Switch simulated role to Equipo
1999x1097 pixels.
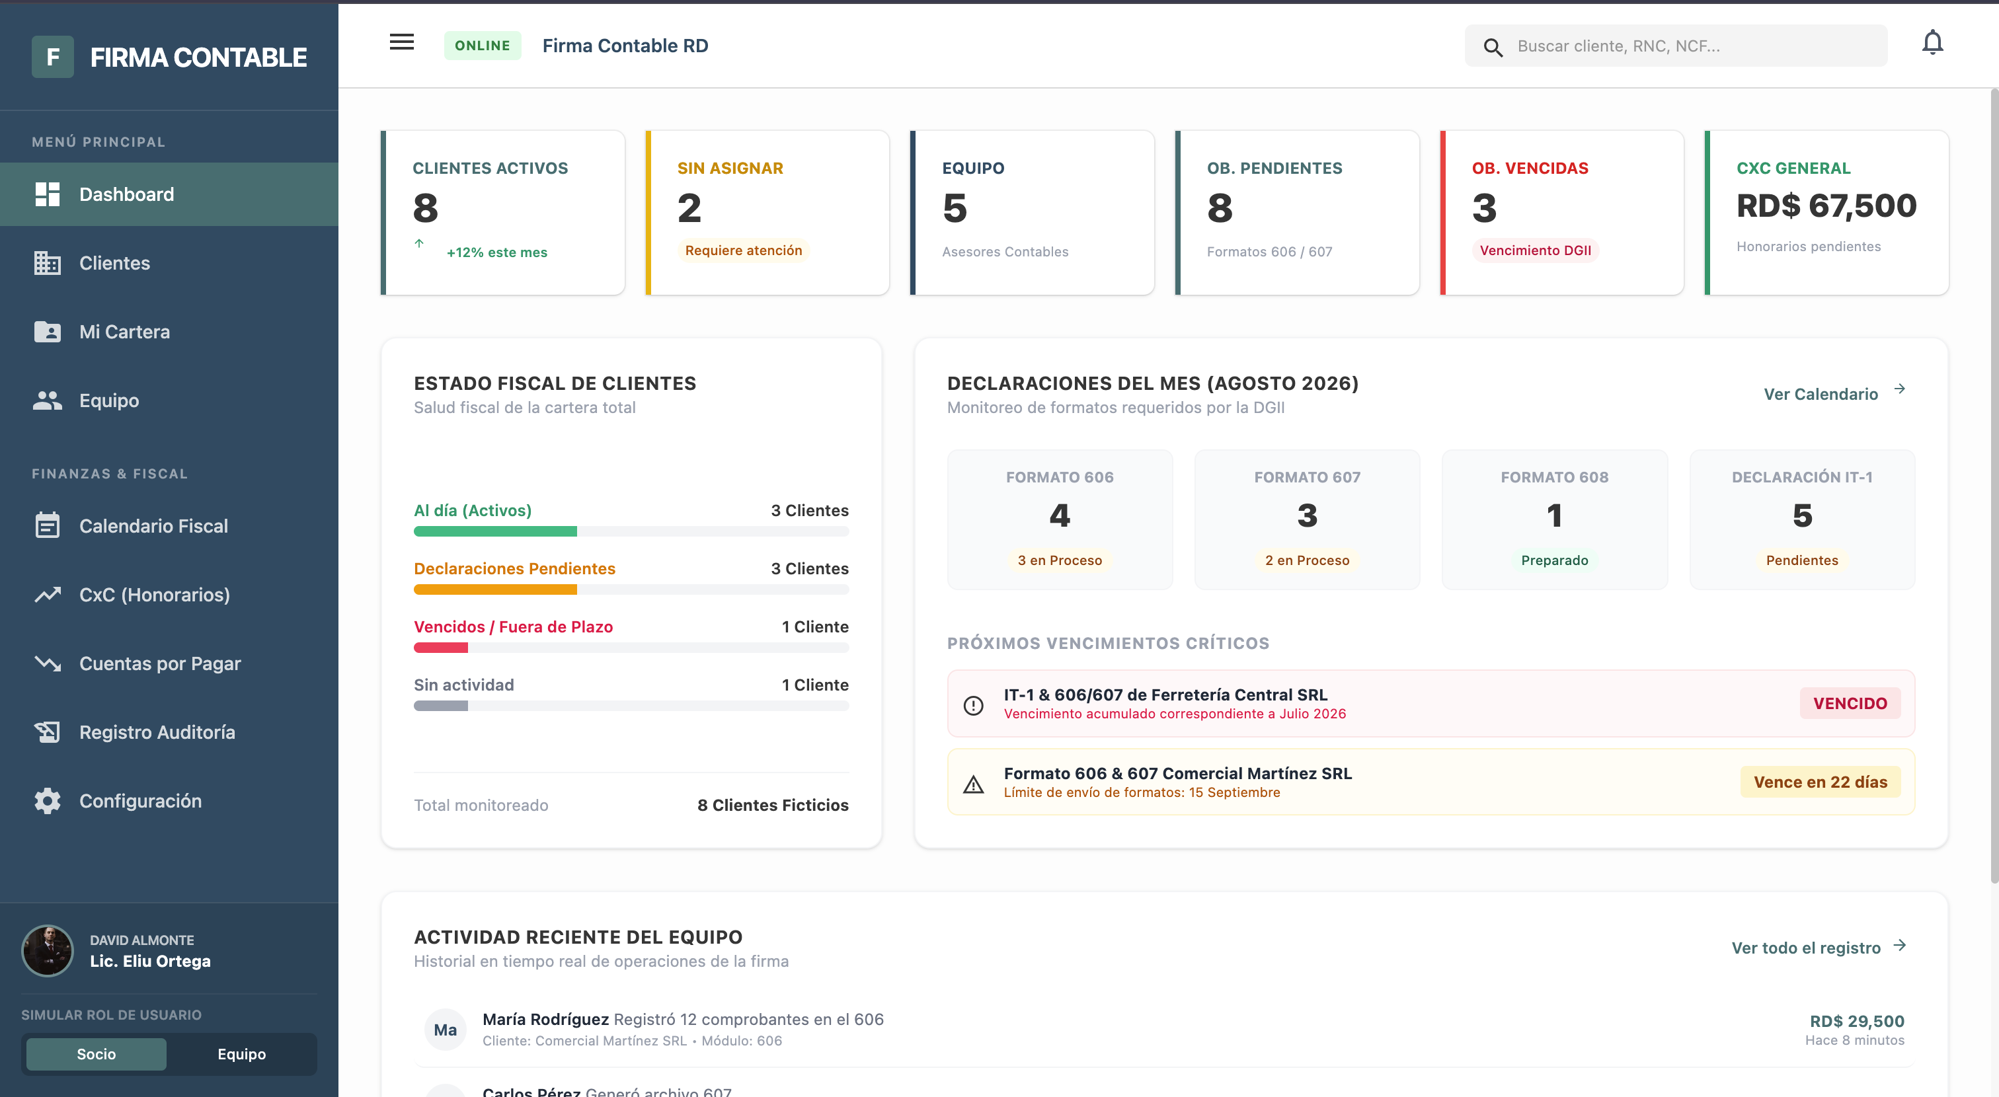241,1053
